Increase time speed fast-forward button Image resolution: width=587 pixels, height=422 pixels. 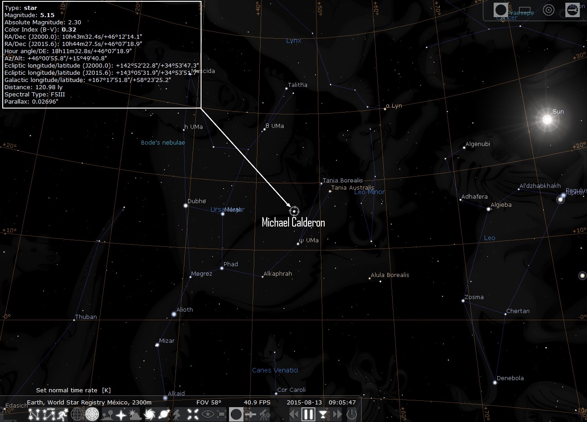pyautogui.click(x=337, y=414)
